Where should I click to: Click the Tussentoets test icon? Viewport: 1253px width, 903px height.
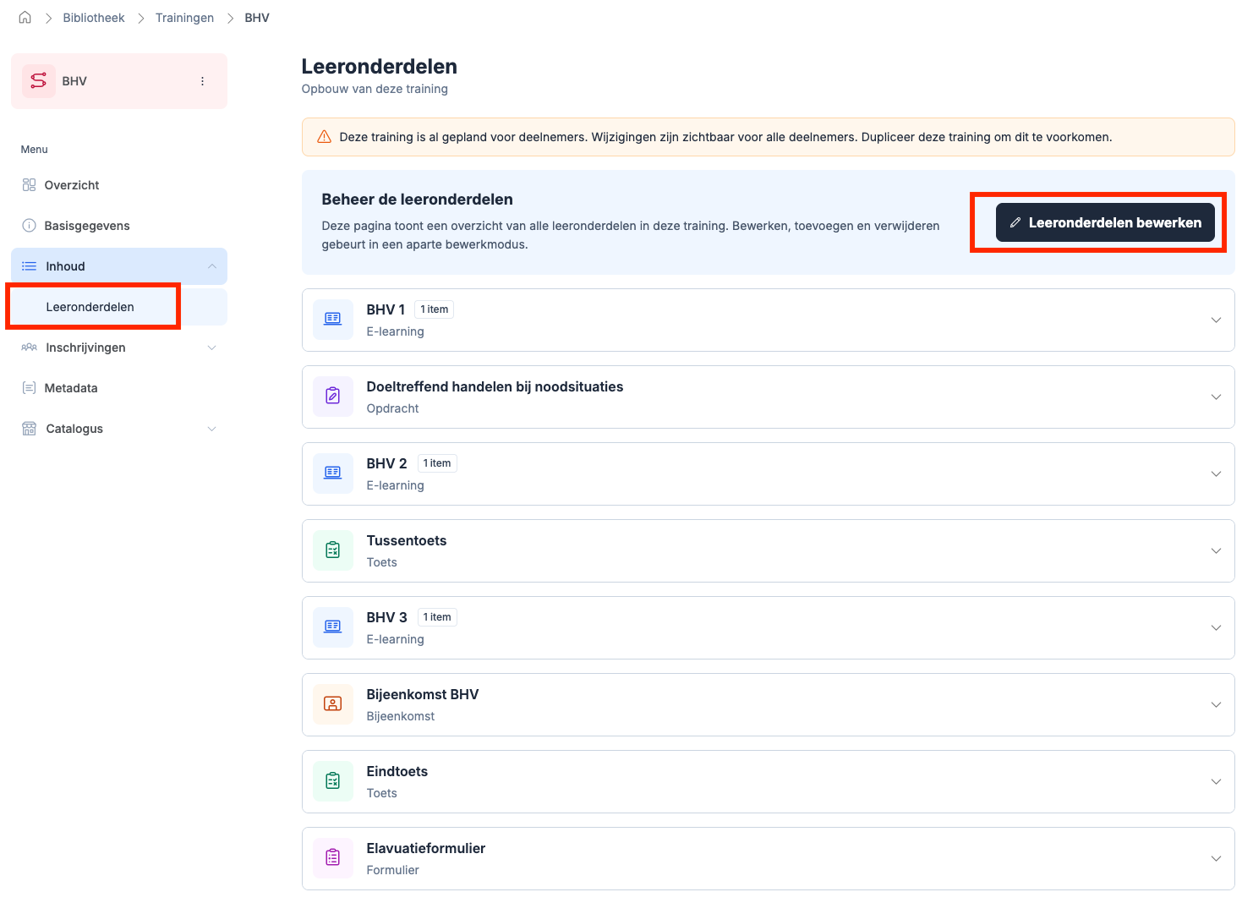333,550
